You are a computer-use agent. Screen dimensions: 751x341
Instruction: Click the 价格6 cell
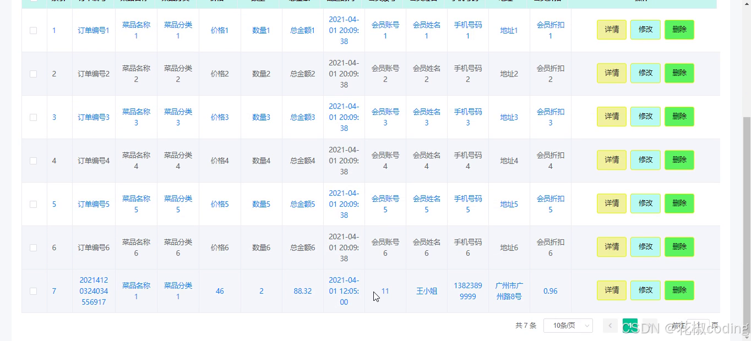point(220,248)
